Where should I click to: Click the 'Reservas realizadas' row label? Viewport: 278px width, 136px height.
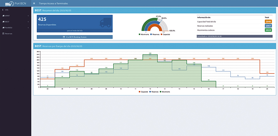(x=205, y=26)
